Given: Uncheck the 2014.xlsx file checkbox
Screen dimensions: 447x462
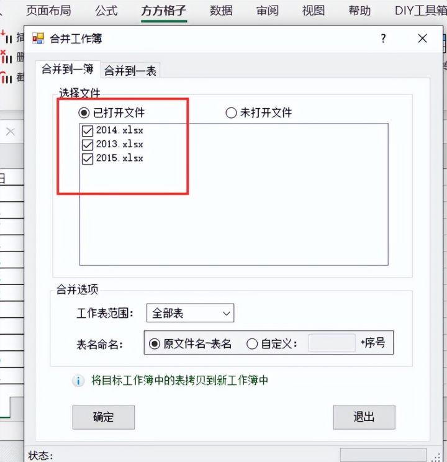Looking at the screenshot, I should coord(87,130).
